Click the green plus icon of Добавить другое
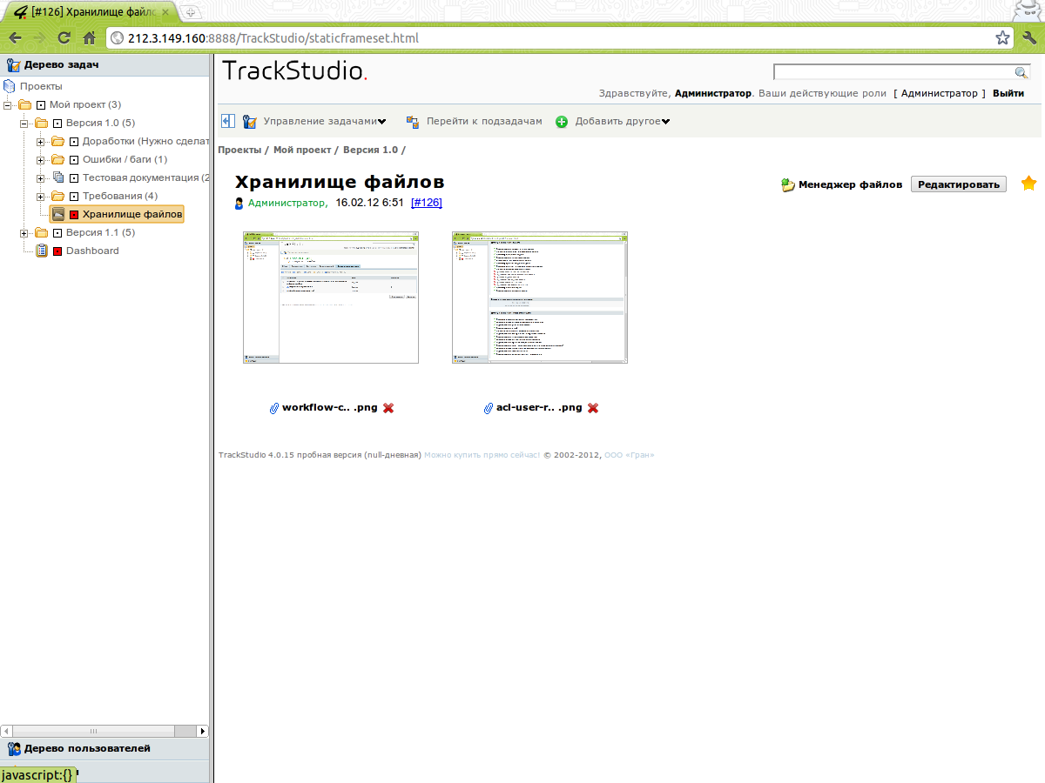Viewport: 1045px width, 783px height. pyautogui.click(x=562, y=122)
